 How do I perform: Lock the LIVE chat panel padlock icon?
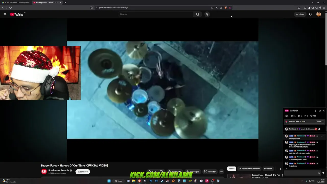316,111
